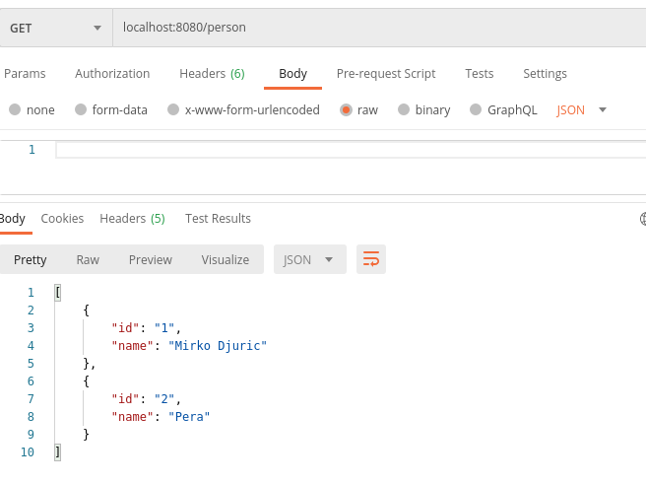The width and height of the screenshot is (646, 484).
Task: Click the "Pera" name value
Action: (x=189, y=416)
